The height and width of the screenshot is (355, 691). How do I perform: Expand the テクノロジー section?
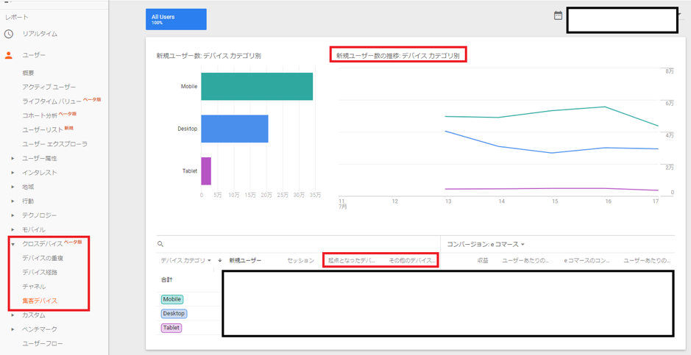[x=13, y=215]
